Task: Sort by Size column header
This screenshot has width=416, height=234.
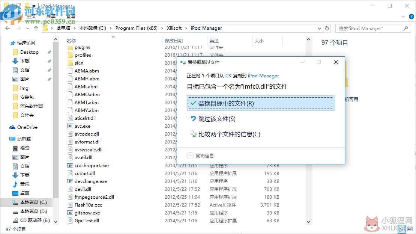Action: click(259, 41)
